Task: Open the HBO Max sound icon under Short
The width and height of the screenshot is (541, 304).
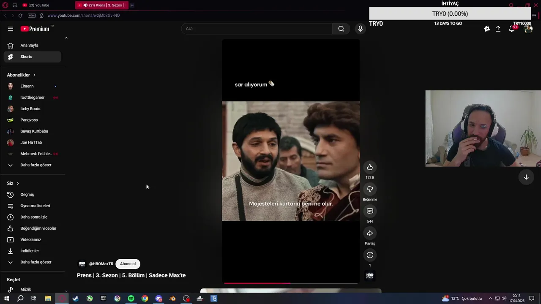Action: tap(370, 276)
